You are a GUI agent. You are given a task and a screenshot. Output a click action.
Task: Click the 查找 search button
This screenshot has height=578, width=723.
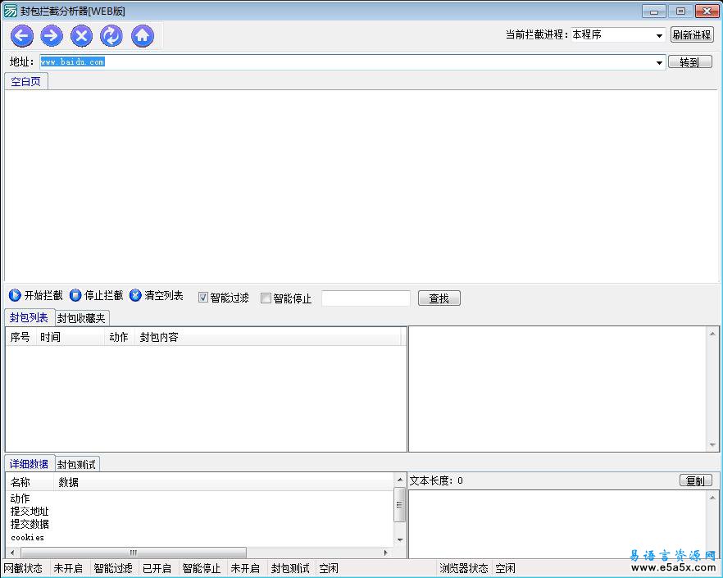(439, 298)
